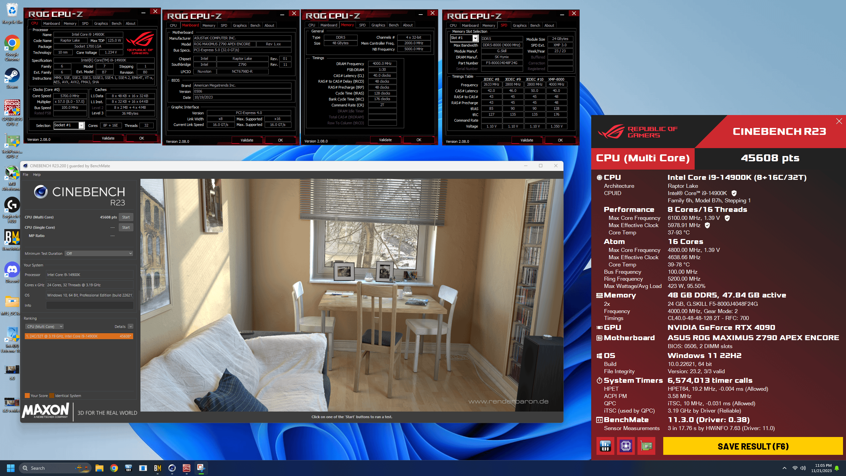Switch to BenchMate on the taskbar
846x476 pixels.
[158, 468]
